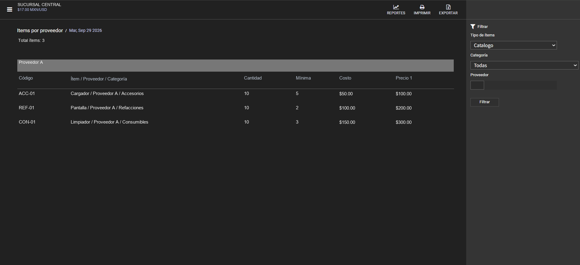The image size is (580, 265).
Task: Click the Precio 1 column header
Action: click(x=404, y=78)
